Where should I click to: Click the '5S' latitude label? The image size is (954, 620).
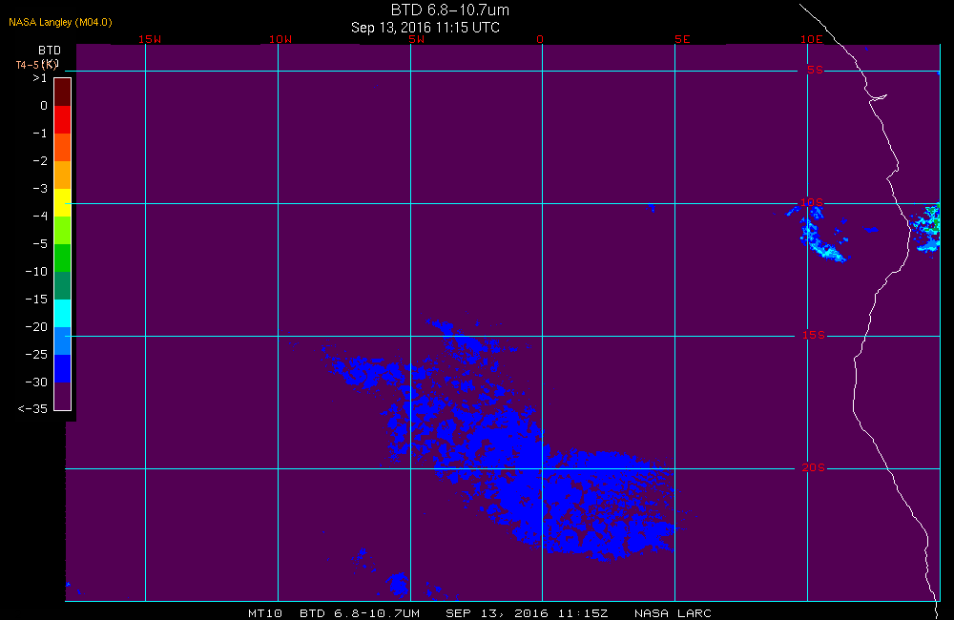pos(815,70)
